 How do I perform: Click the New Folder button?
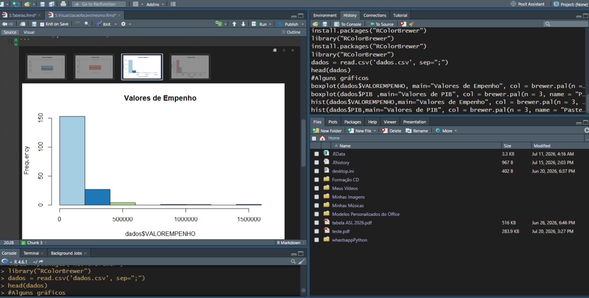click(327, 131)
